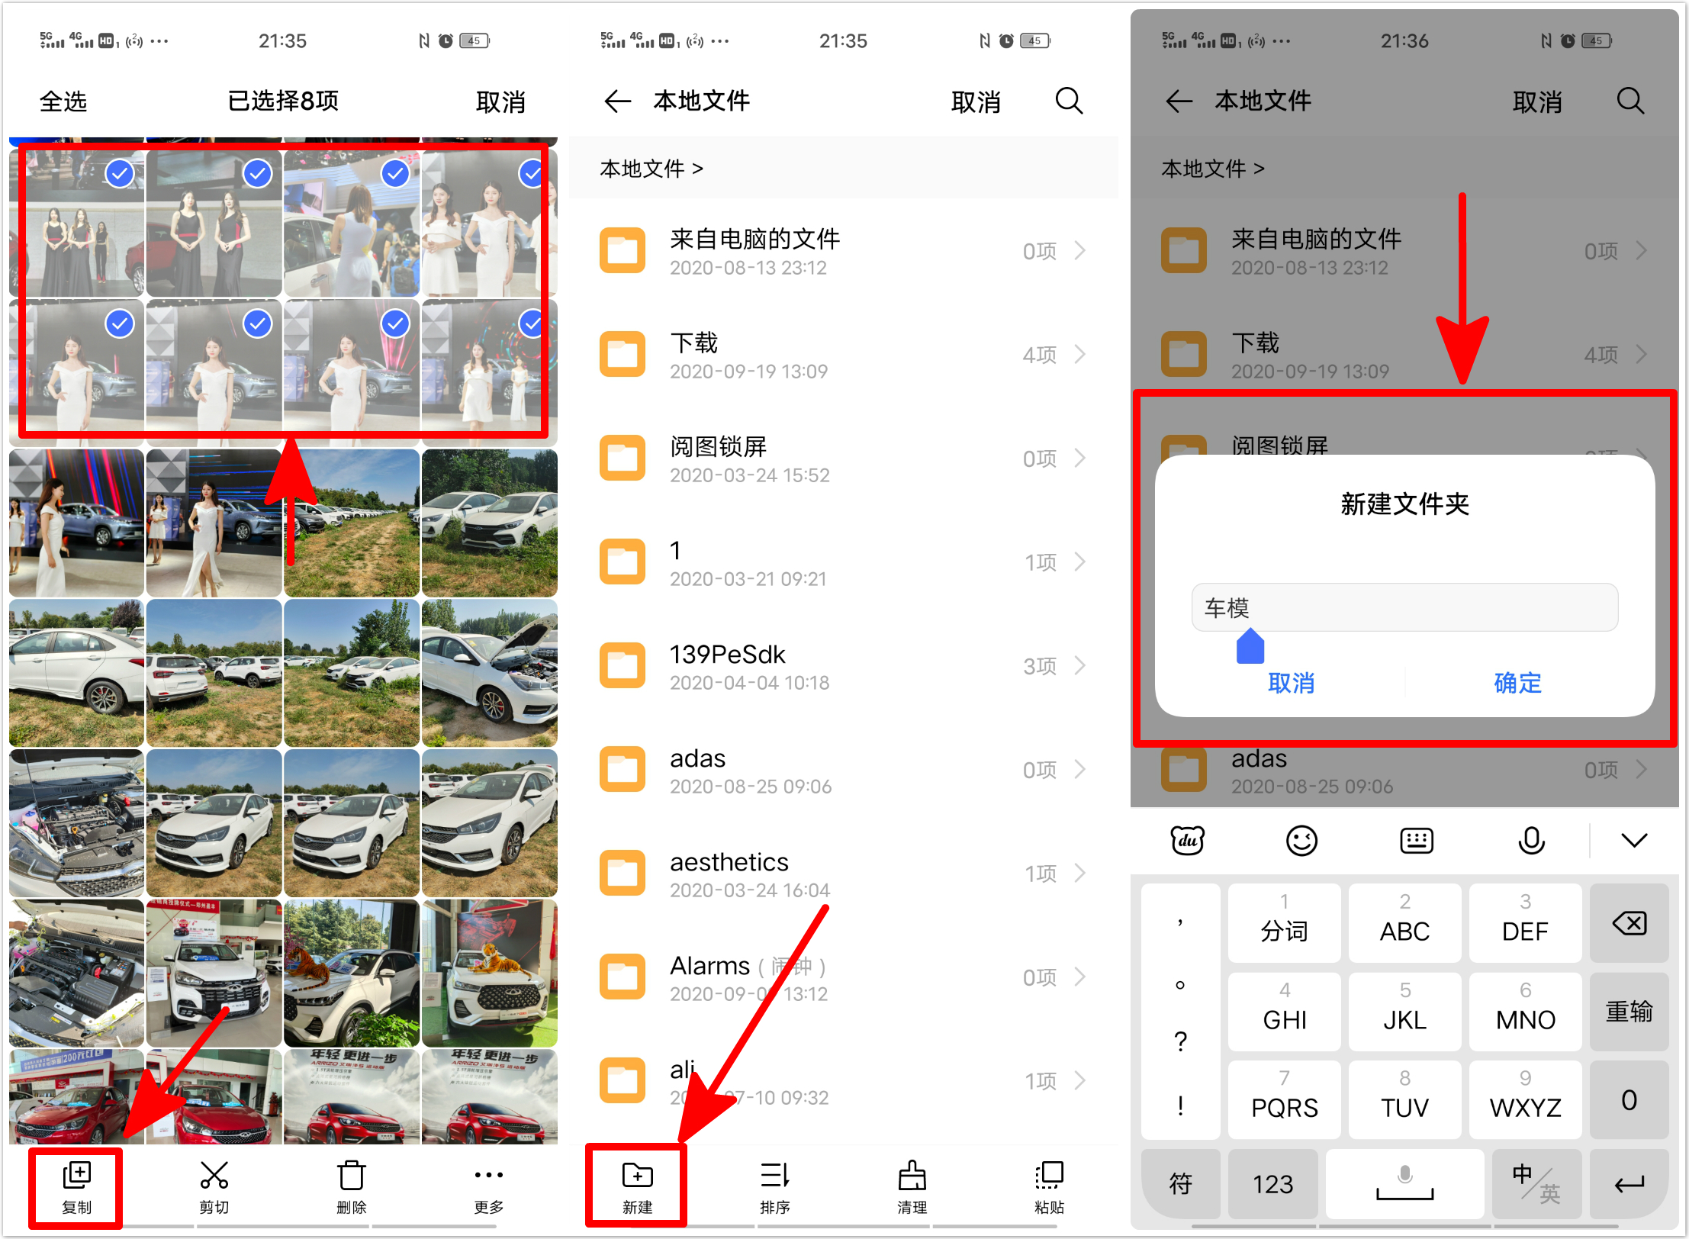Tap the Sort (排序) icon

point(775,1175)
